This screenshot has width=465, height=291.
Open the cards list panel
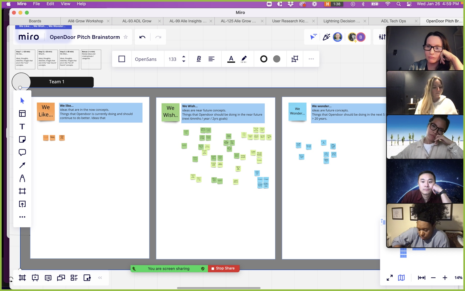point(74,278)
